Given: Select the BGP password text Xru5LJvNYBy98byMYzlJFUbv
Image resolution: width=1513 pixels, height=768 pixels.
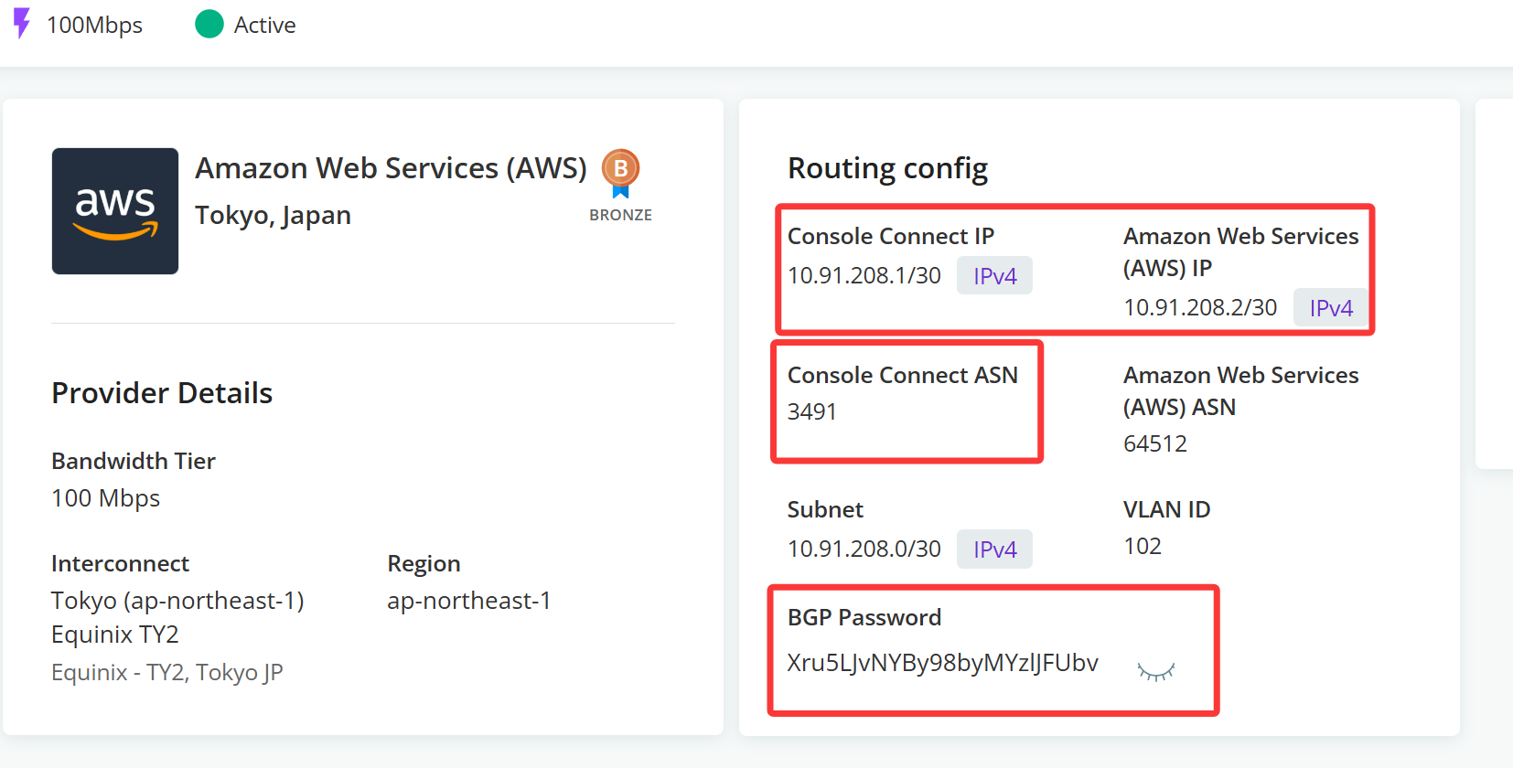Looking at the screenshot, I should [942, 663].
